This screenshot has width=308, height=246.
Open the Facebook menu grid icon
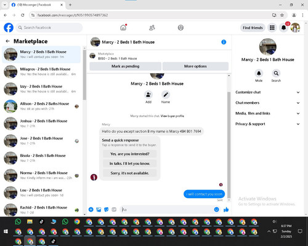[x=272, y=28]
